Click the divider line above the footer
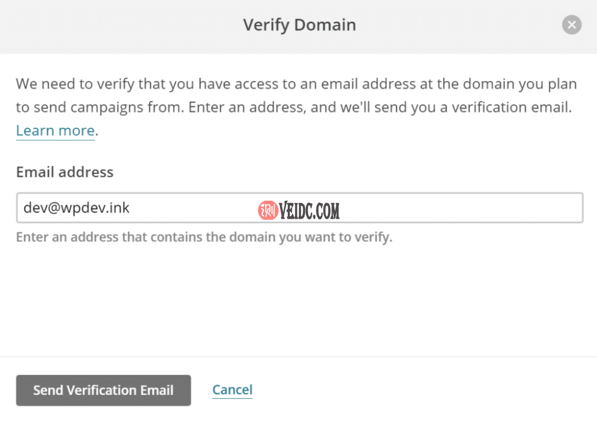 click(x=298, y=357)
